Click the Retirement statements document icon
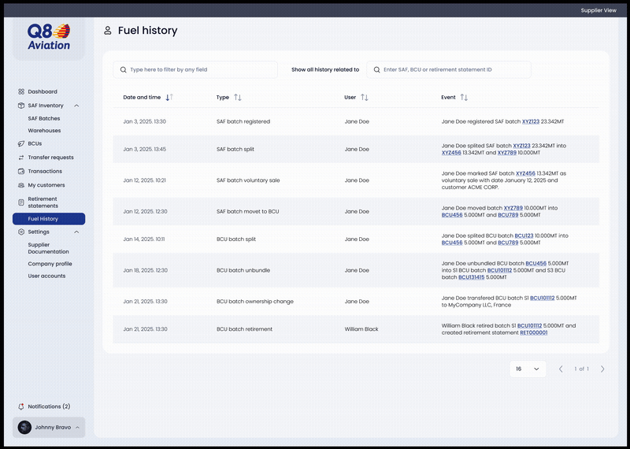 [x=21, y=202]
